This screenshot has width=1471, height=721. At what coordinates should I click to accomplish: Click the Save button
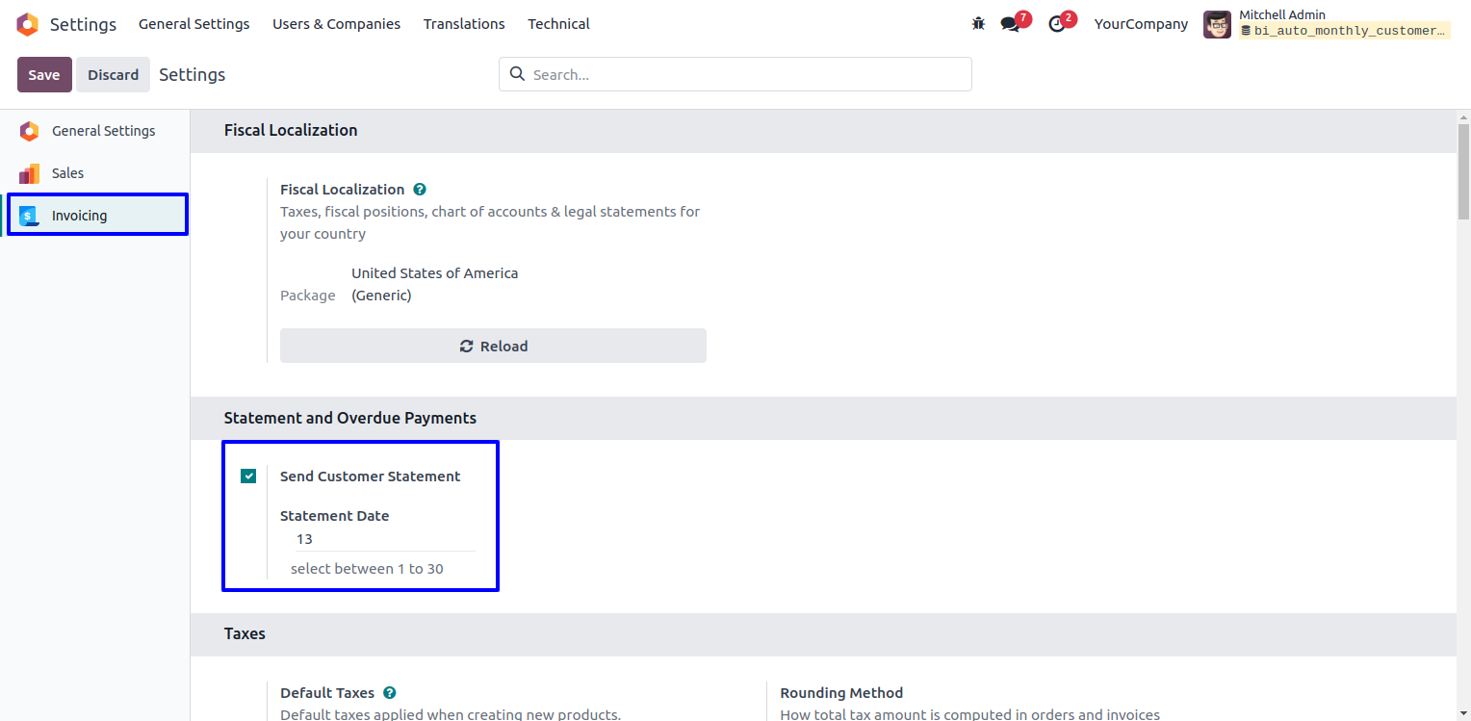point(44,75)
